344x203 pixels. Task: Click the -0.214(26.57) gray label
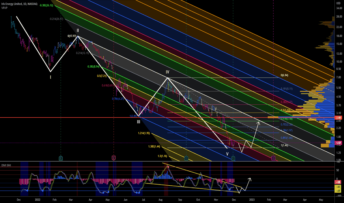[x=56, y=19]
